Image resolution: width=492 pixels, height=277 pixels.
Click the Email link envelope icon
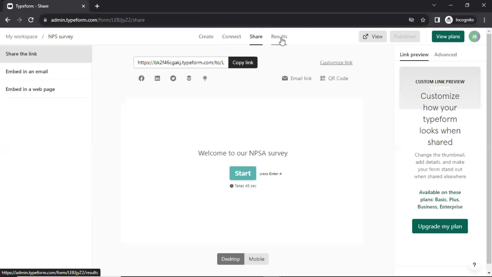pyautogui.click(x=285, y=78)
